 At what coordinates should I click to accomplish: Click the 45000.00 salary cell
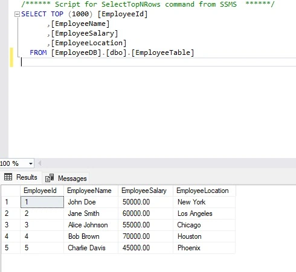click(146, 248)
